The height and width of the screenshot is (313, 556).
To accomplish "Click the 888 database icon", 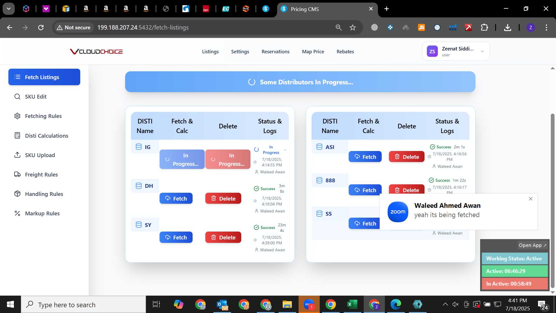I will pyautogui.click(x=319, y=180).
